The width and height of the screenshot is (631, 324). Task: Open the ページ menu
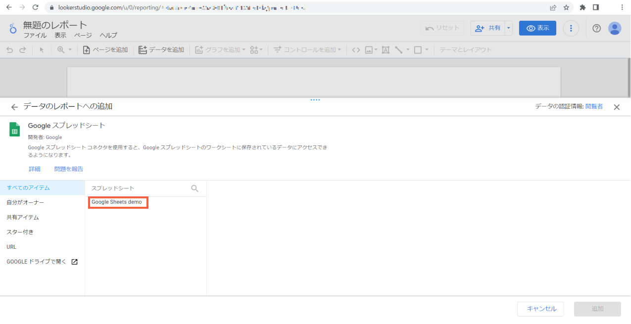(x=83, y=35)
